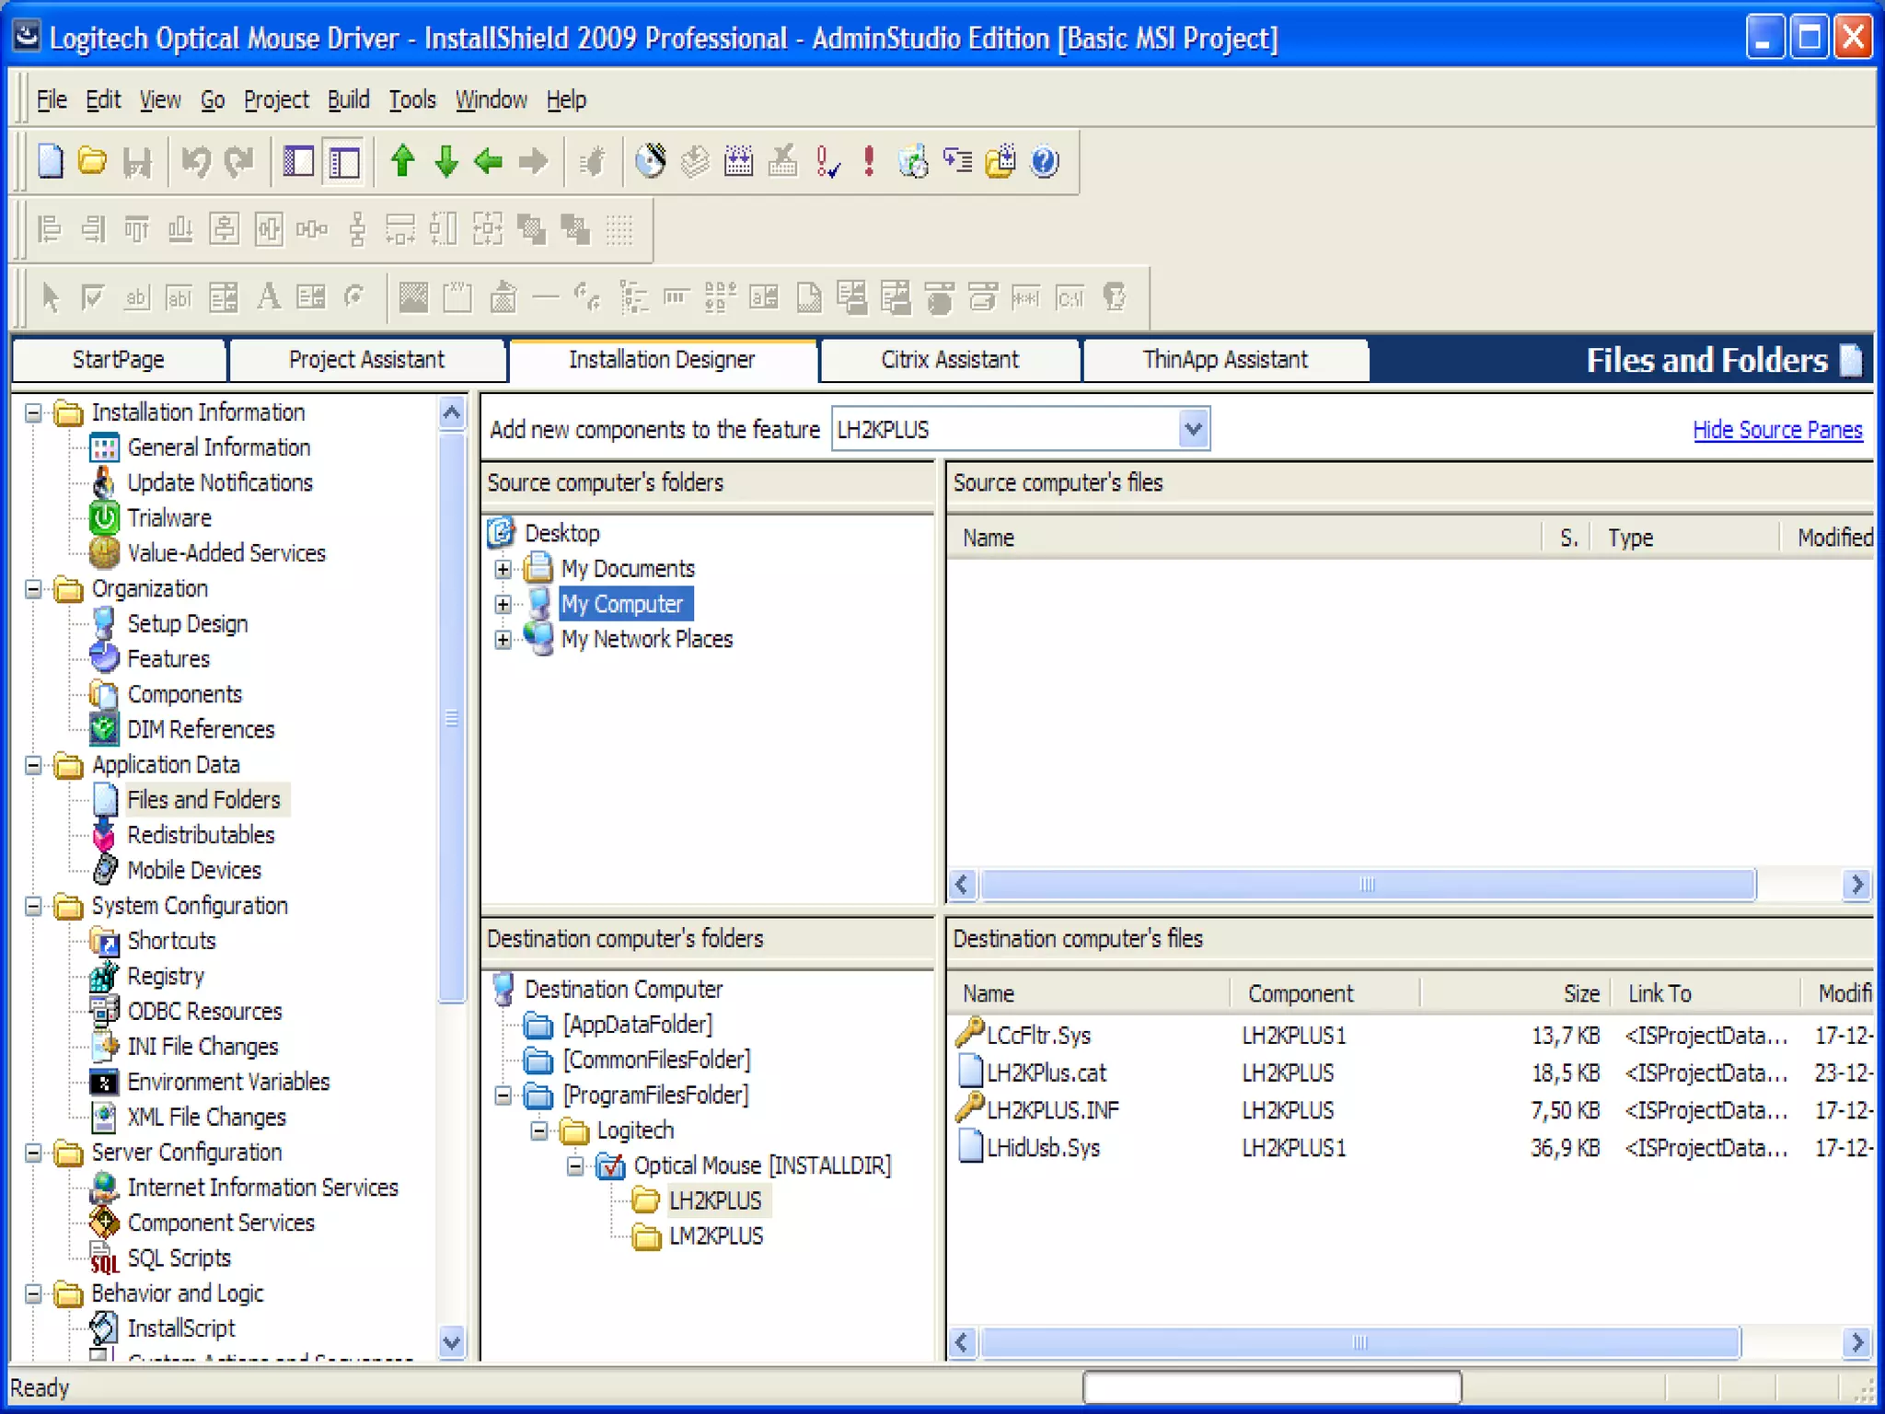
Task: Open the Setup Design view
Action: (x=187, y=623)
